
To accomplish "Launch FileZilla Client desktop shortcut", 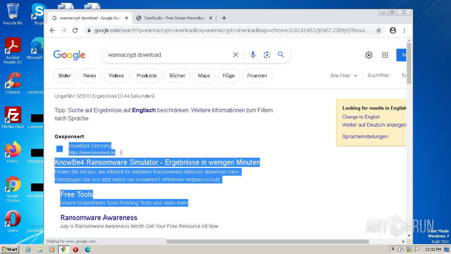I will pos(13,118).
